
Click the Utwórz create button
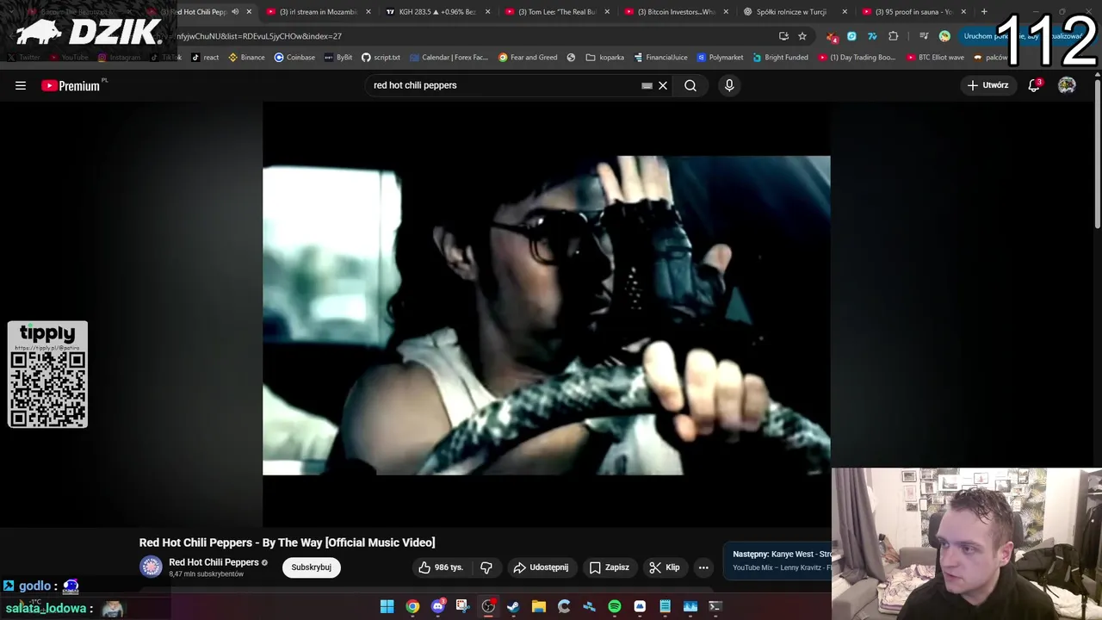pos(987,85)
